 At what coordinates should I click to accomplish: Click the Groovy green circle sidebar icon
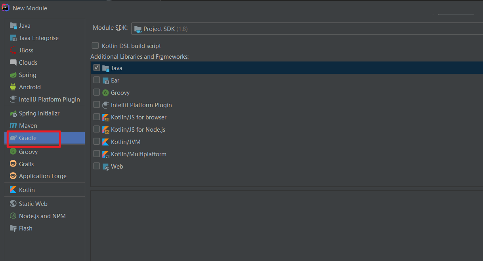pos(13,152)
